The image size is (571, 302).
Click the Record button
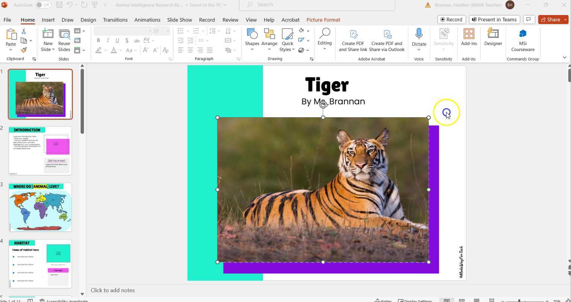tap(451, 20)
